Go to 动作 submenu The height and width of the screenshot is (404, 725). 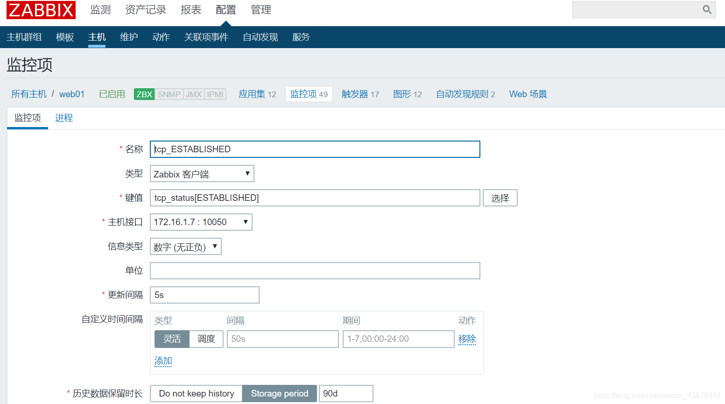tap(161, 37)
